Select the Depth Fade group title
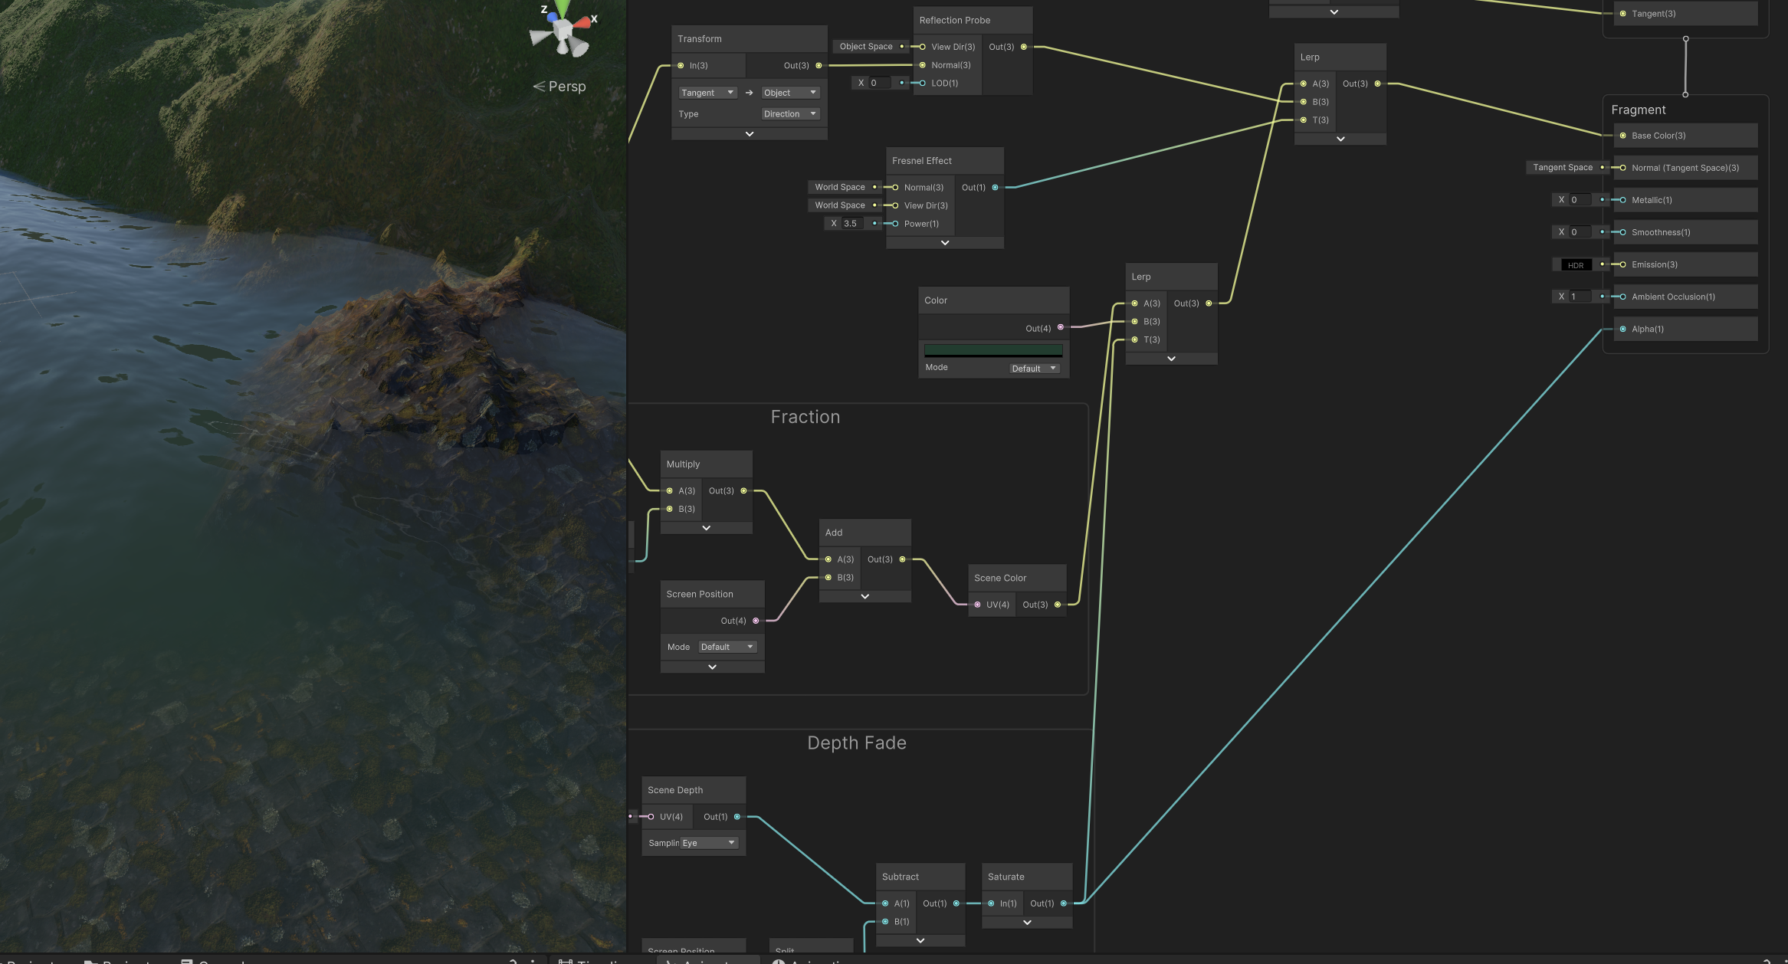This screenshot has height=964, width=1788. coord(856,743)
